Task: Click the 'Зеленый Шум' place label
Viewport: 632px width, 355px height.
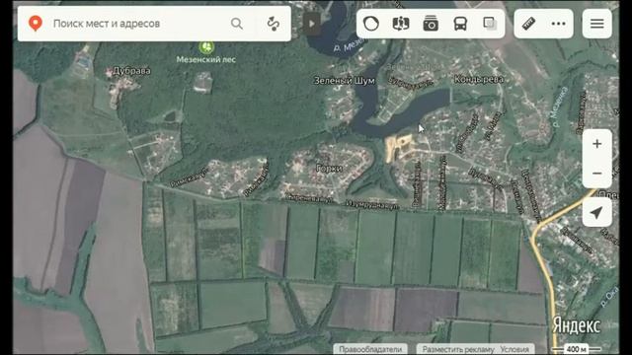Action: 345,81
